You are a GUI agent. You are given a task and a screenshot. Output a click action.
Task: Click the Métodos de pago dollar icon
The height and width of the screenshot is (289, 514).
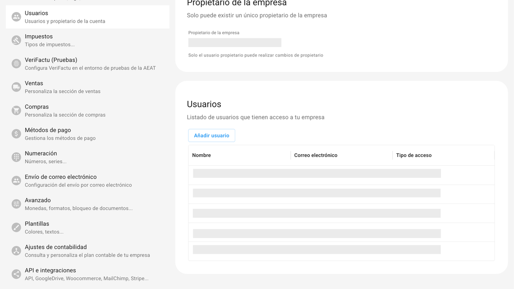click(x=16, y=134)
